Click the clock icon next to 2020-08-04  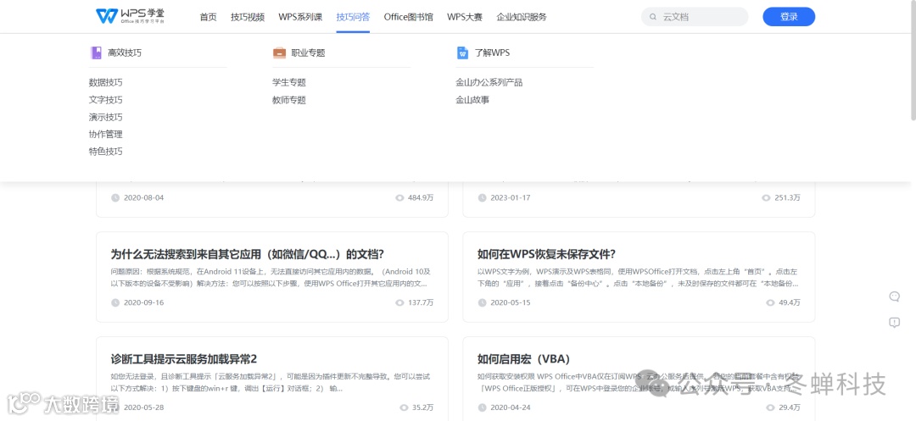coord(115,197)
